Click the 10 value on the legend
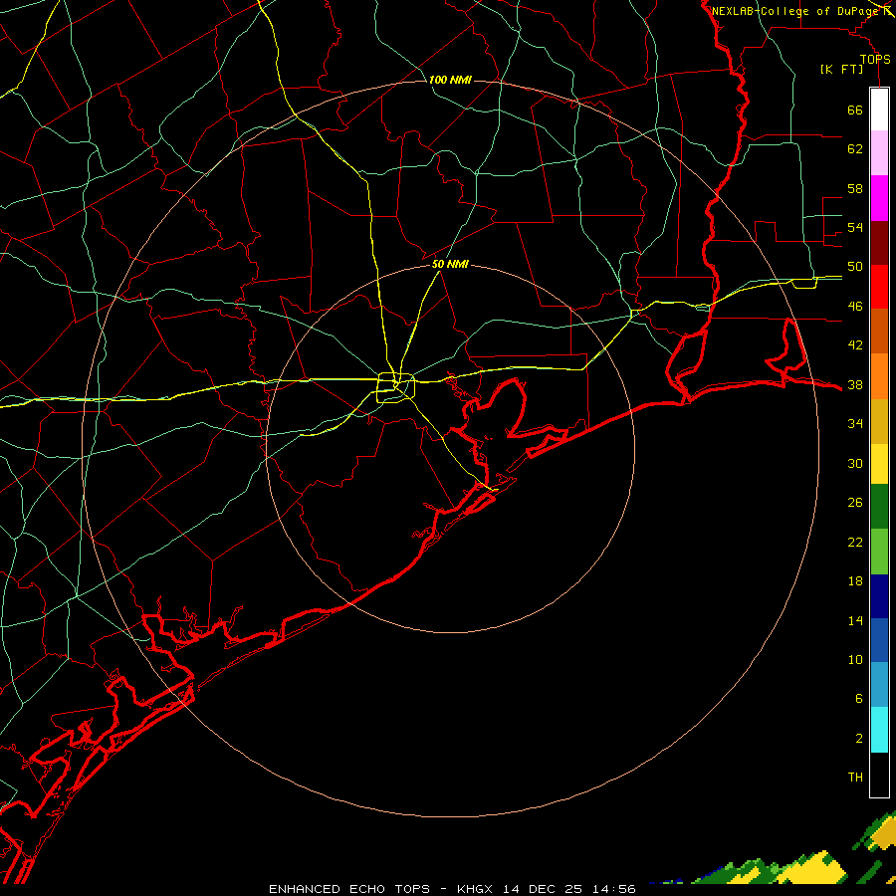 point(855,659)
